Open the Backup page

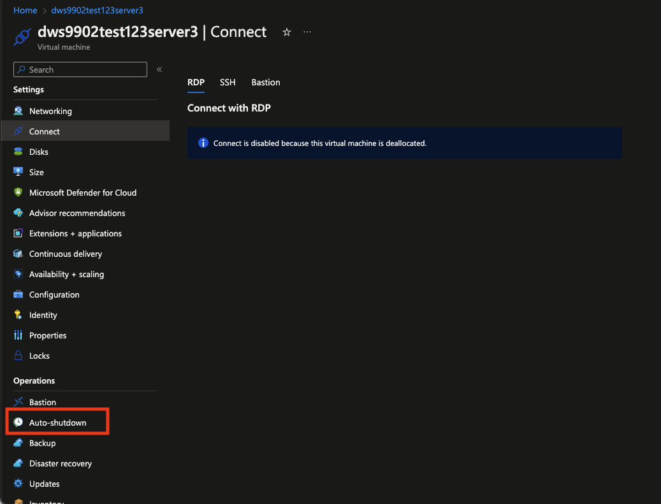pyautogui.click(x=85, y=443)
